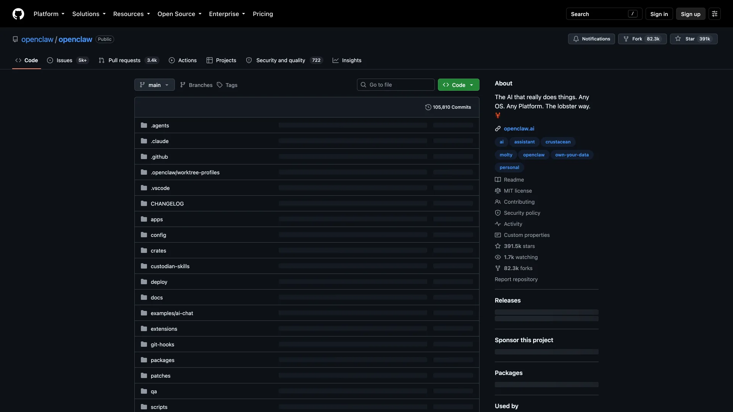Click the Sign up button
The width and height of the screenshot is (733, 412).
(691, 14)
